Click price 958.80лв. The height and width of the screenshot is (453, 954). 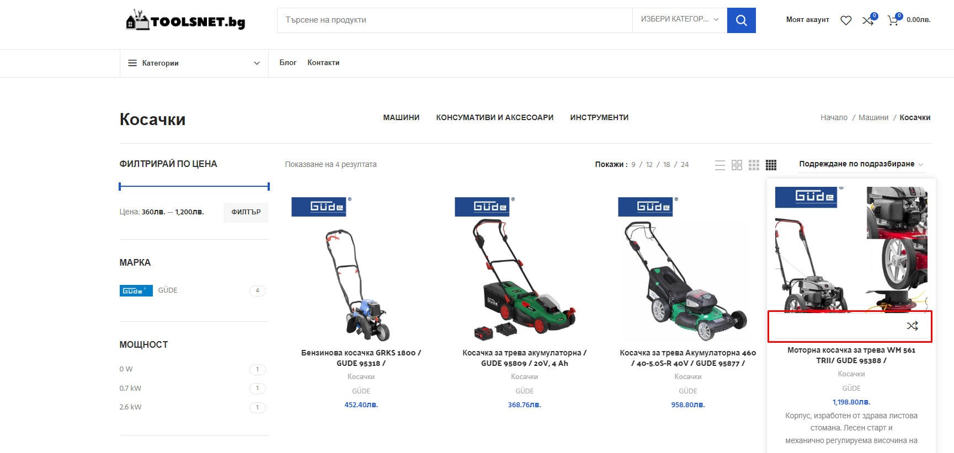(687, 405)
